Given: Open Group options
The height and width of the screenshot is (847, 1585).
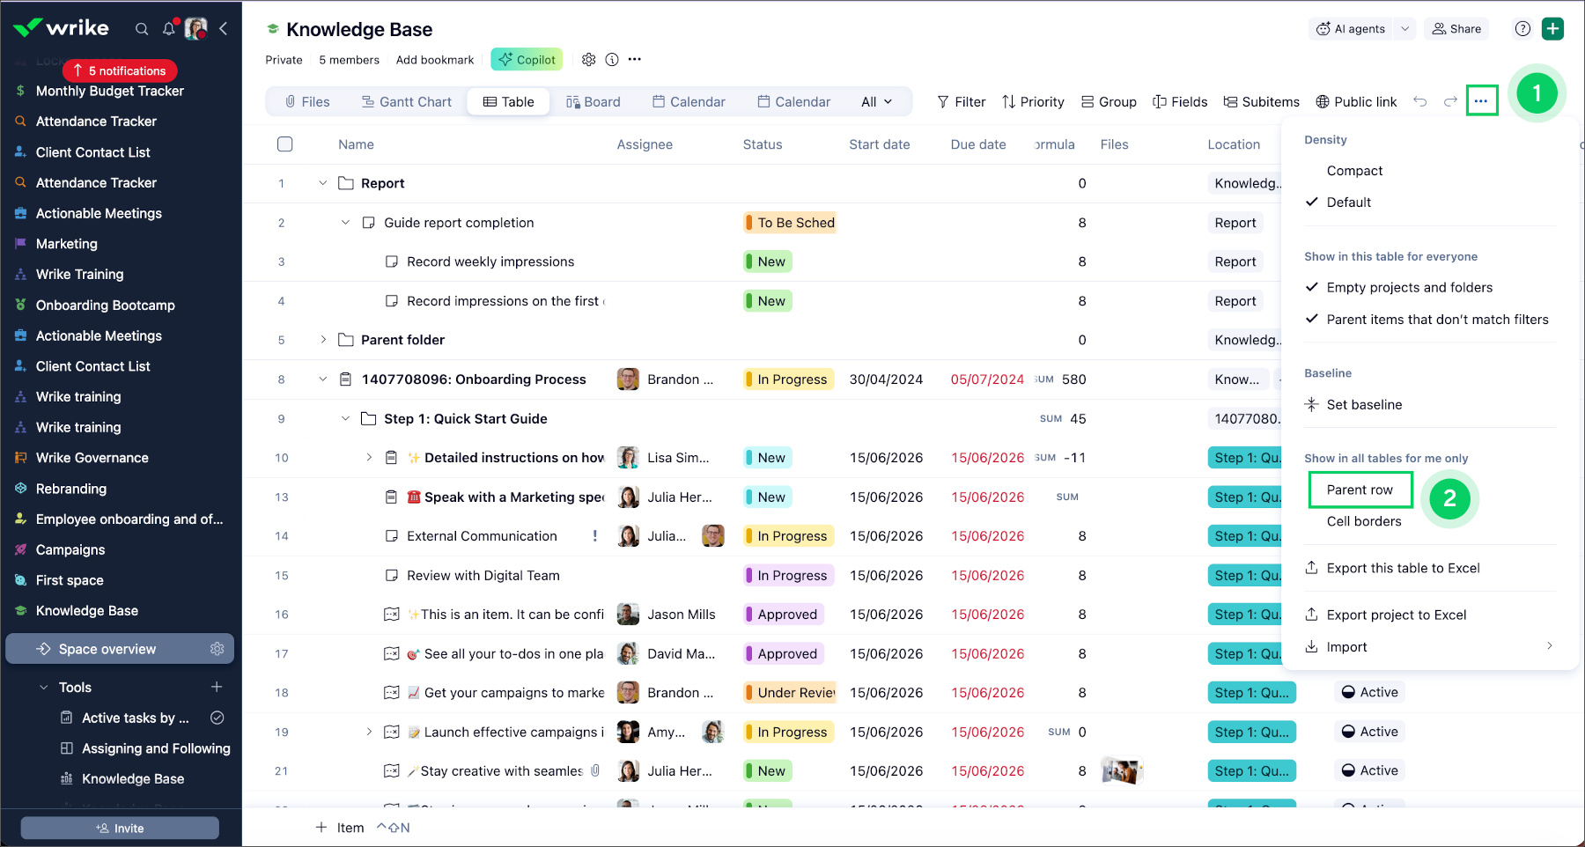Looking at the screenshot, I should pos(1109,102).
